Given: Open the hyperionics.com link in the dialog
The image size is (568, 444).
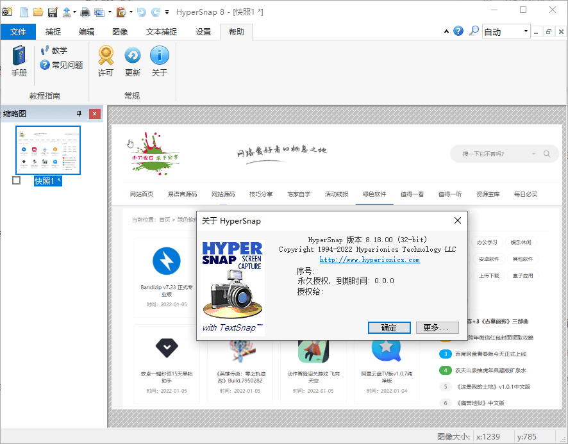Looking at the screenshot, I should click(x=369, y=259).
